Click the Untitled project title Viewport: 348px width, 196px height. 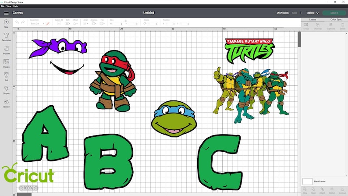click(x=149, y=13)
